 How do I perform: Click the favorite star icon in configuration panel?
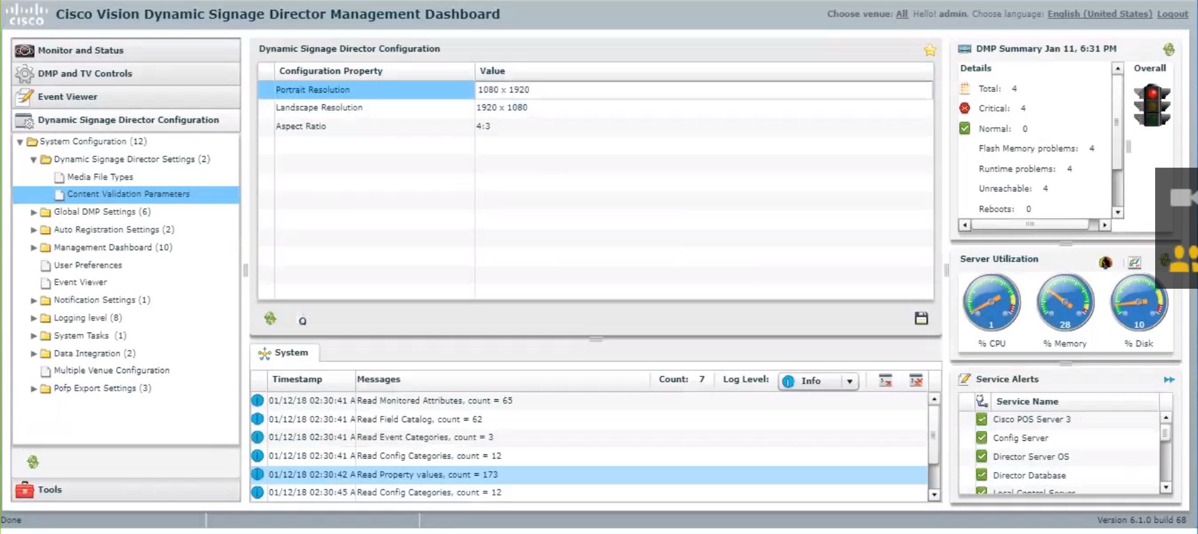(x=930, y=50)
